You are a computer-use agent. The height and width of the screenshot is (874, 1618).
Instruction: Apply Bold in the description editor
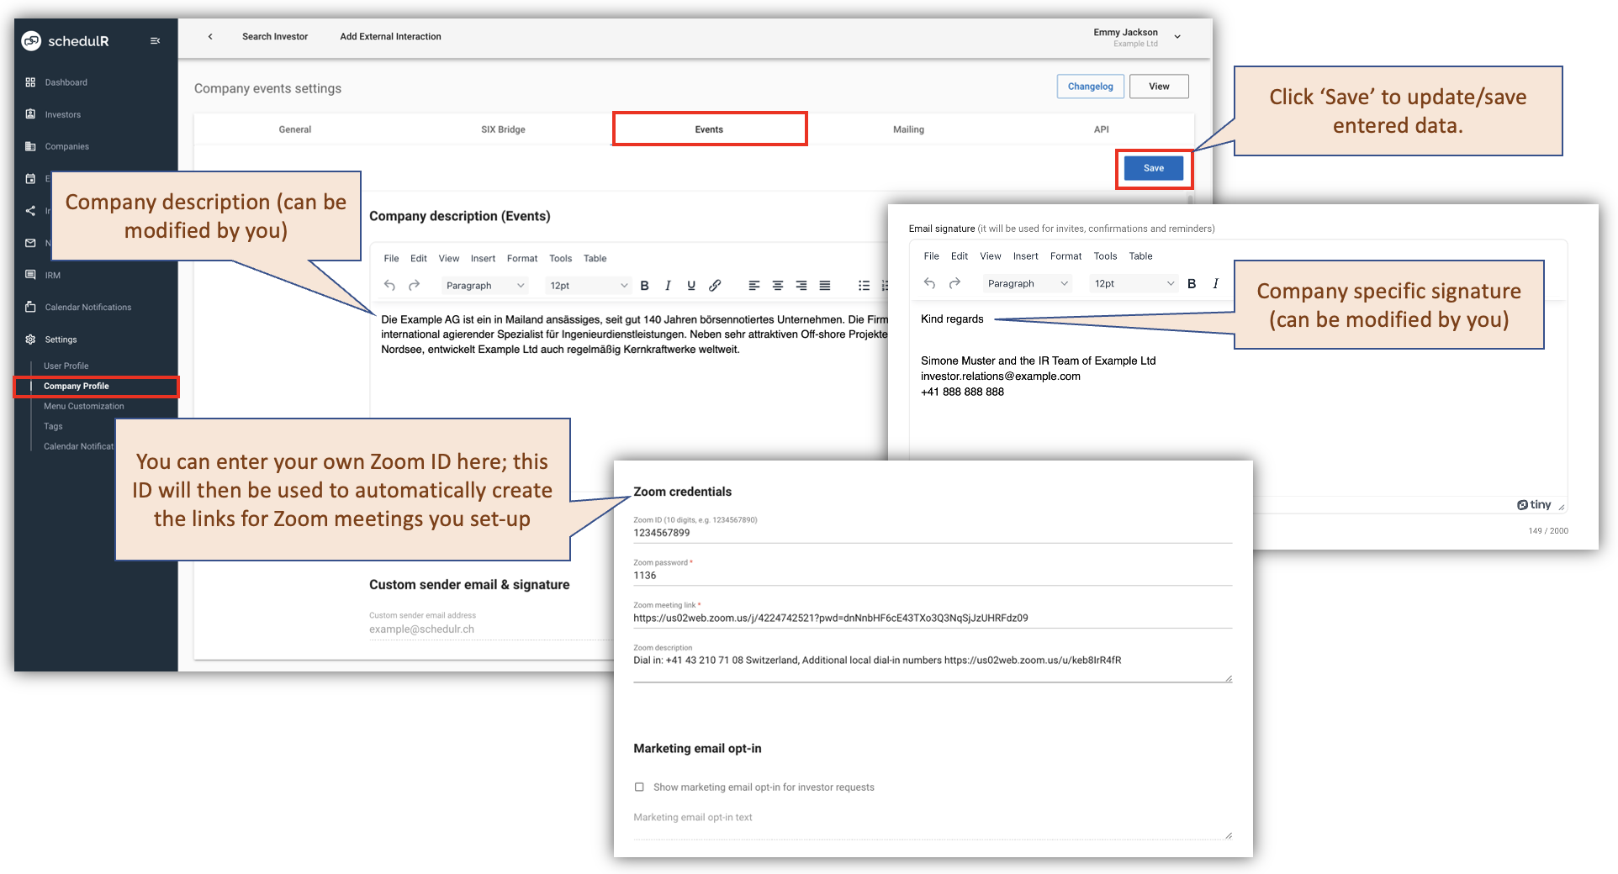click(644, 285)
